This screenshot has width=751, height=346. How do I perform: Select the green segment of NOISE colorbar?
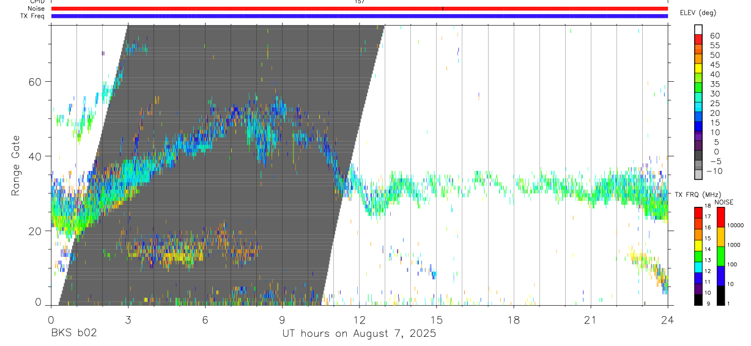(x=721, y=256)
